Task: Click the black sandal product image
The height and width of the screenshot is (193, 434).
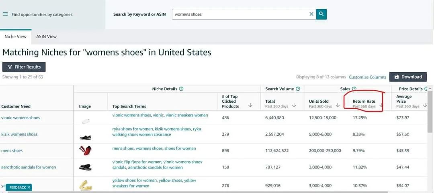Action: (x=85, y=167)
